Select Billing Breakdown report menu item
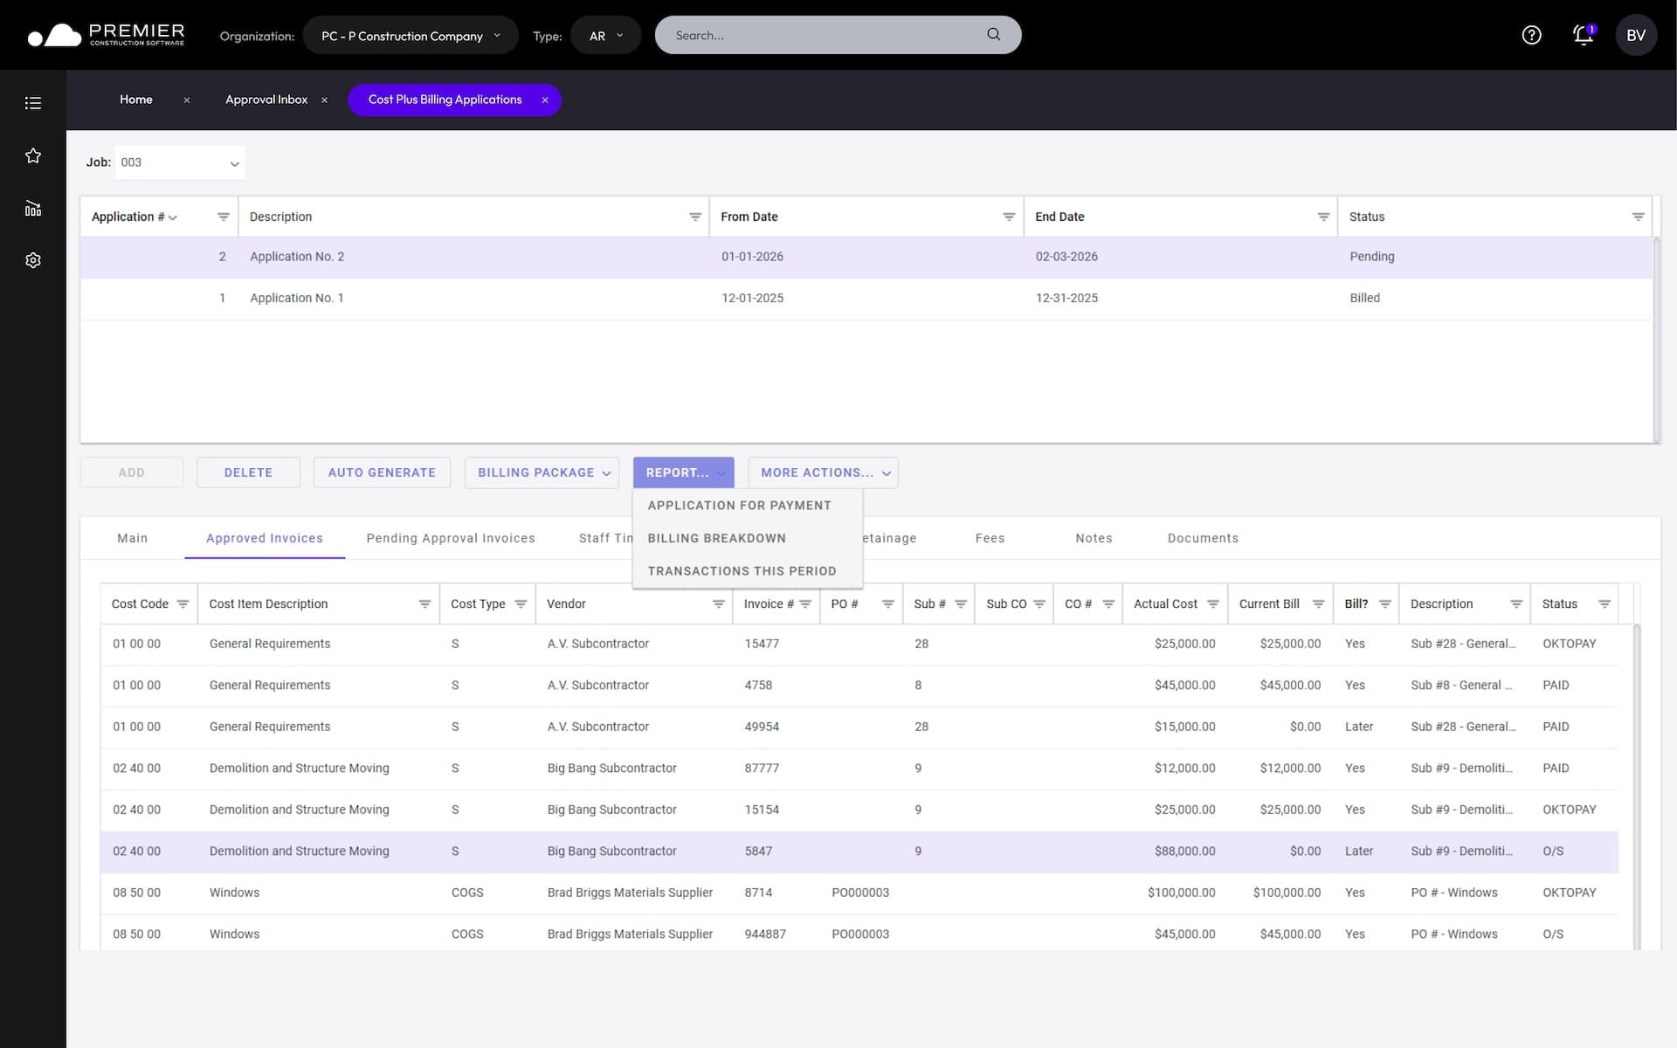Screen dimensions: 1677x1048 click(x=716, y=538)
